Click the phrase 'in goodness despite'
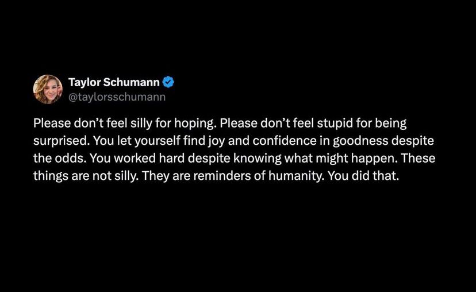 tap(377, 141)
